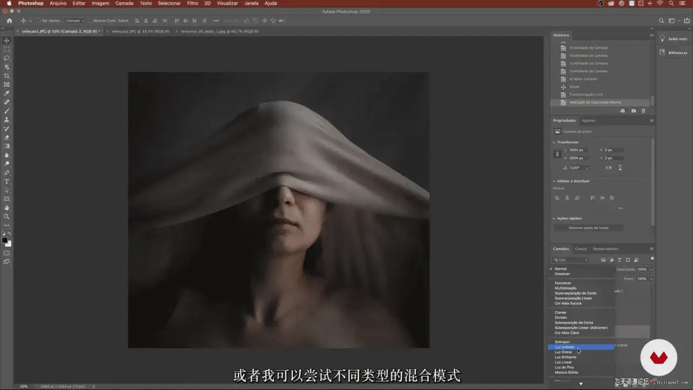The width and height of the screenshot is (693, 390).
Task: Flip horizontally in Transformar section
Action: [609, 168]
